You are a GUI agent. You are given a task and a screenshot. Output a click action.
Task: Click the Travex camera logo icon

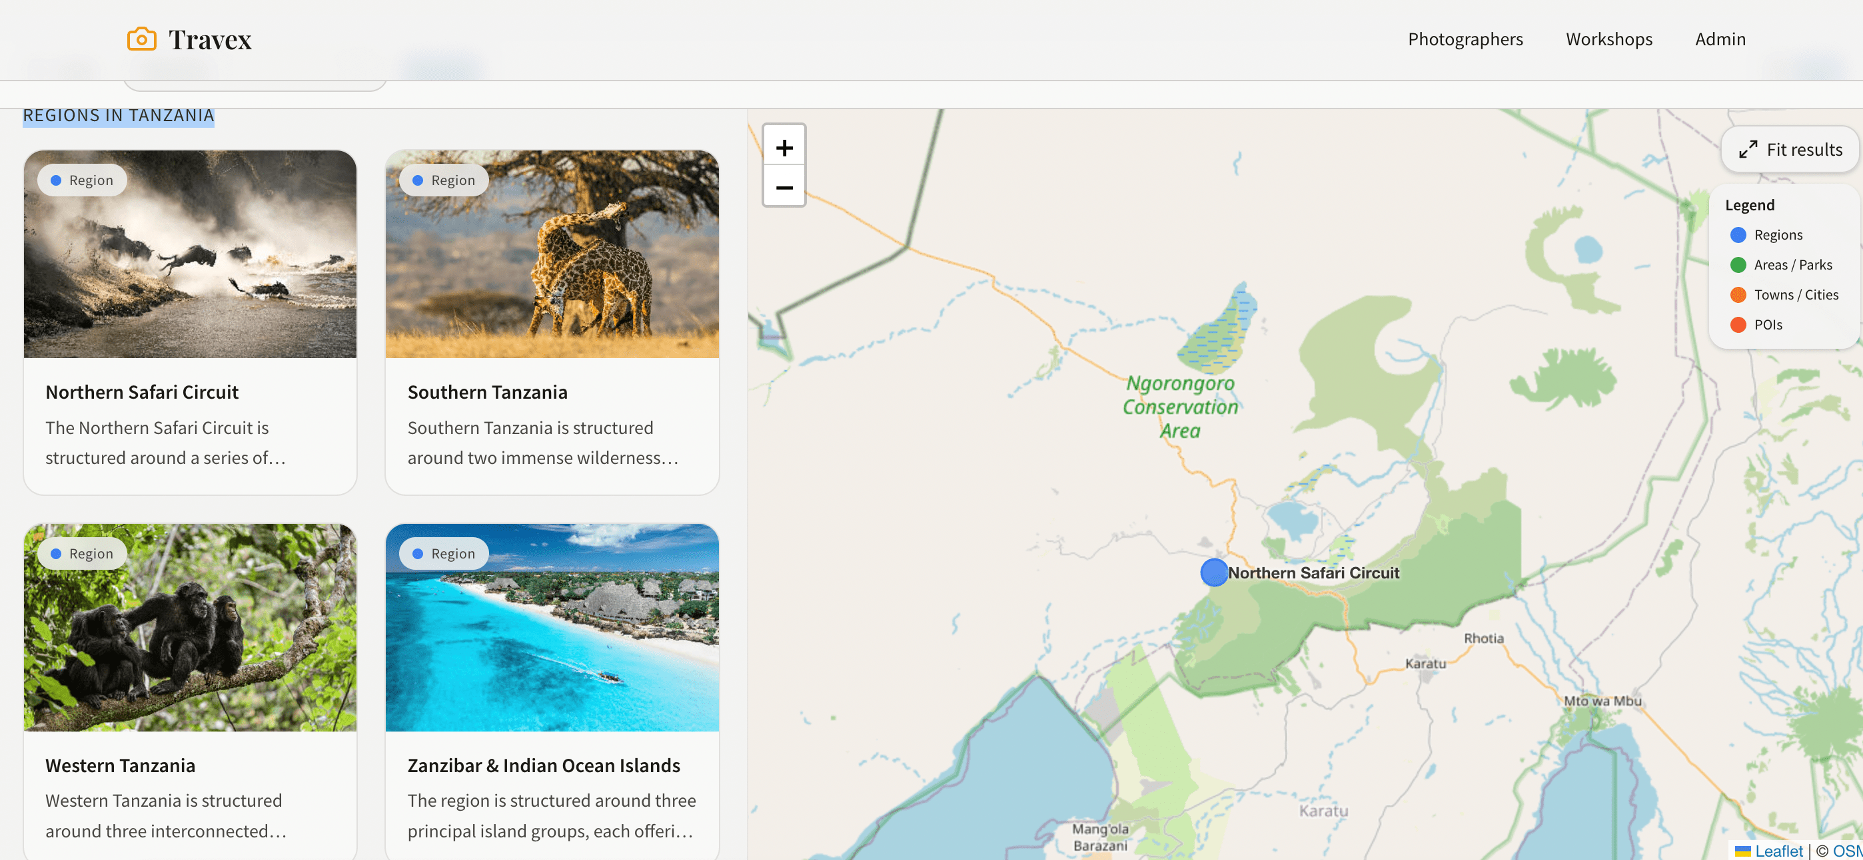[x=142, y=39]
